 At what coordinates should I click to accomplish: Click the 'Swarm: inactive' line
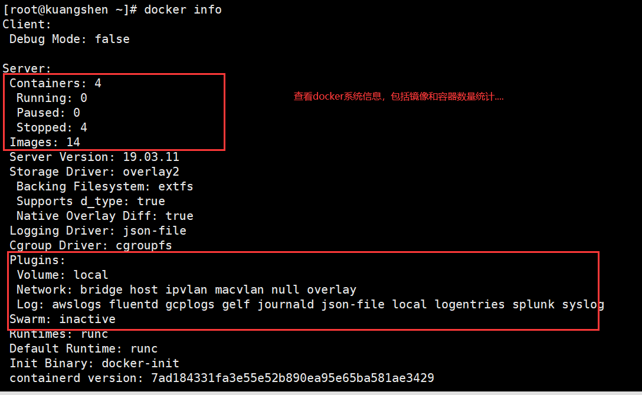click(x=62, y=319)
